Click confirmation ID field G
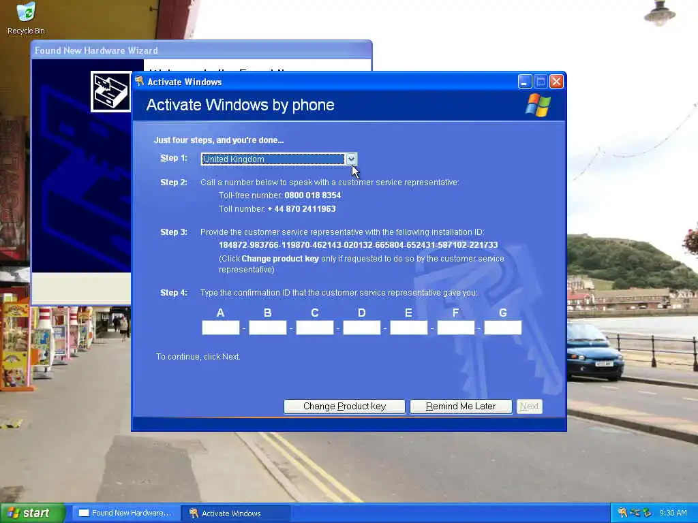The height and width of the screenshot is (523, 698). [502, 328]
